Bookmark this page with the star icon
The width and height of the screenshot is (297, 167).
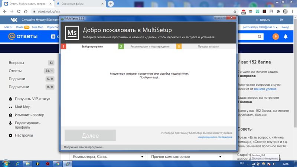coord(235,12)
